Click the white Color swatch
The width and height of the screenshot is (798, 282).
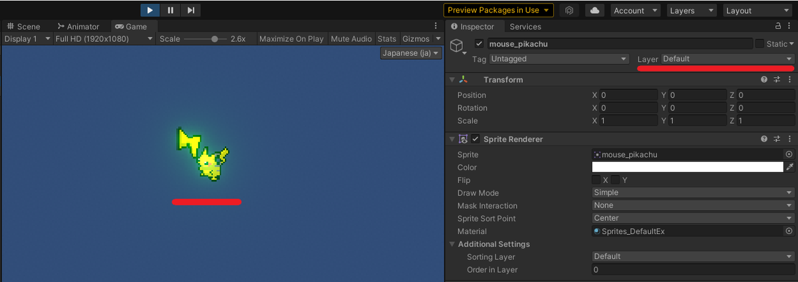click(x=688, y=167)
